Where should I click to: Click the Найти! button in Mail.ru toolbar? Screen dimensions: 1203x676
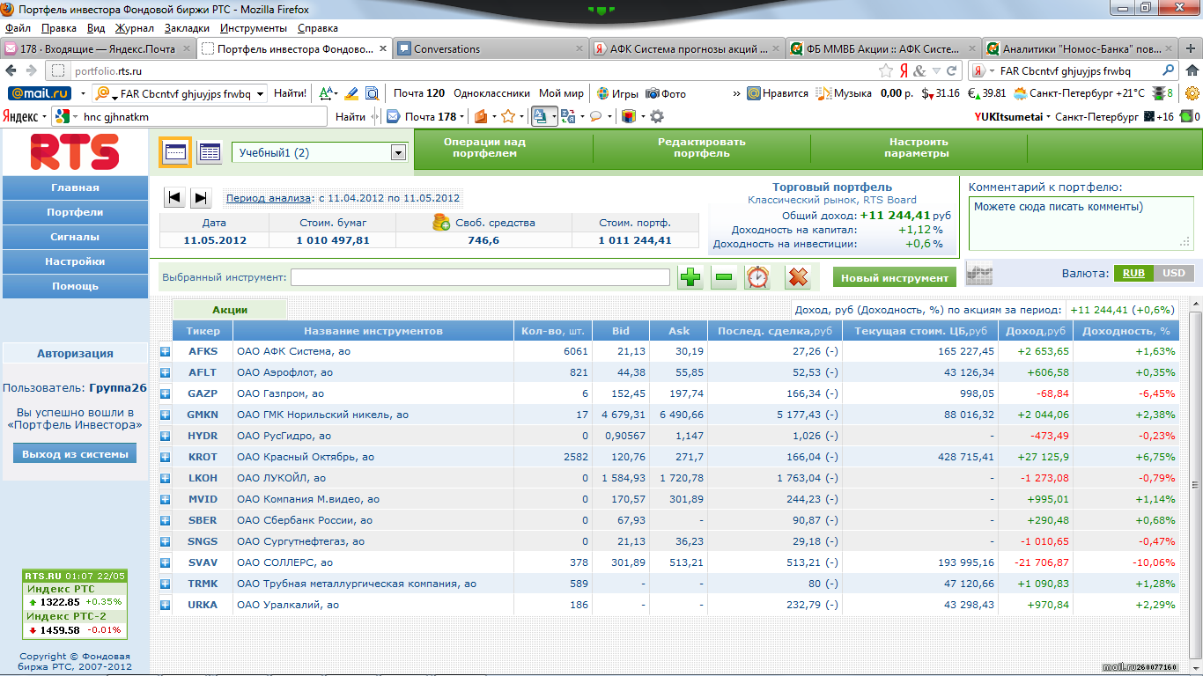pyautogui.click(x=291, y=93)
